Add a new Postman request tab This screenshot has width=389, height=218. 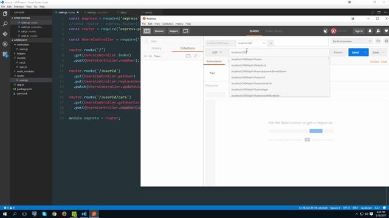click(x=270, y=43)
